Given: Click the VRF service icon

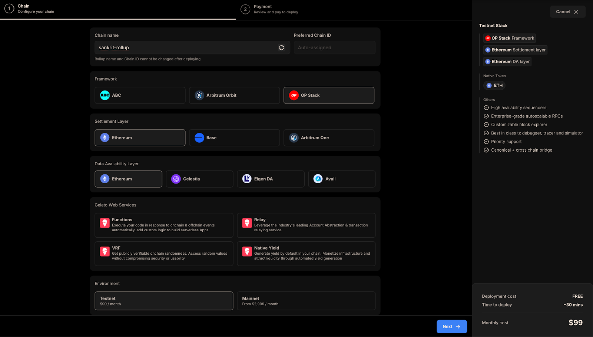Looking at the screenshot, I should pyautogui.click(x=104, y=251).
